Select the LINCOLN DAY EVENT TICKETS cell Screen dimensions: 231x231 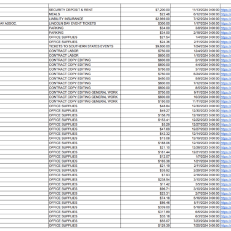[x=84, y=23]
